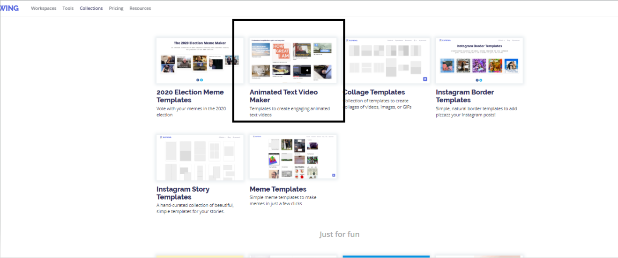Click the purple chat icon in Collage thumbnail
618x258 pixels.
[425, 79]
